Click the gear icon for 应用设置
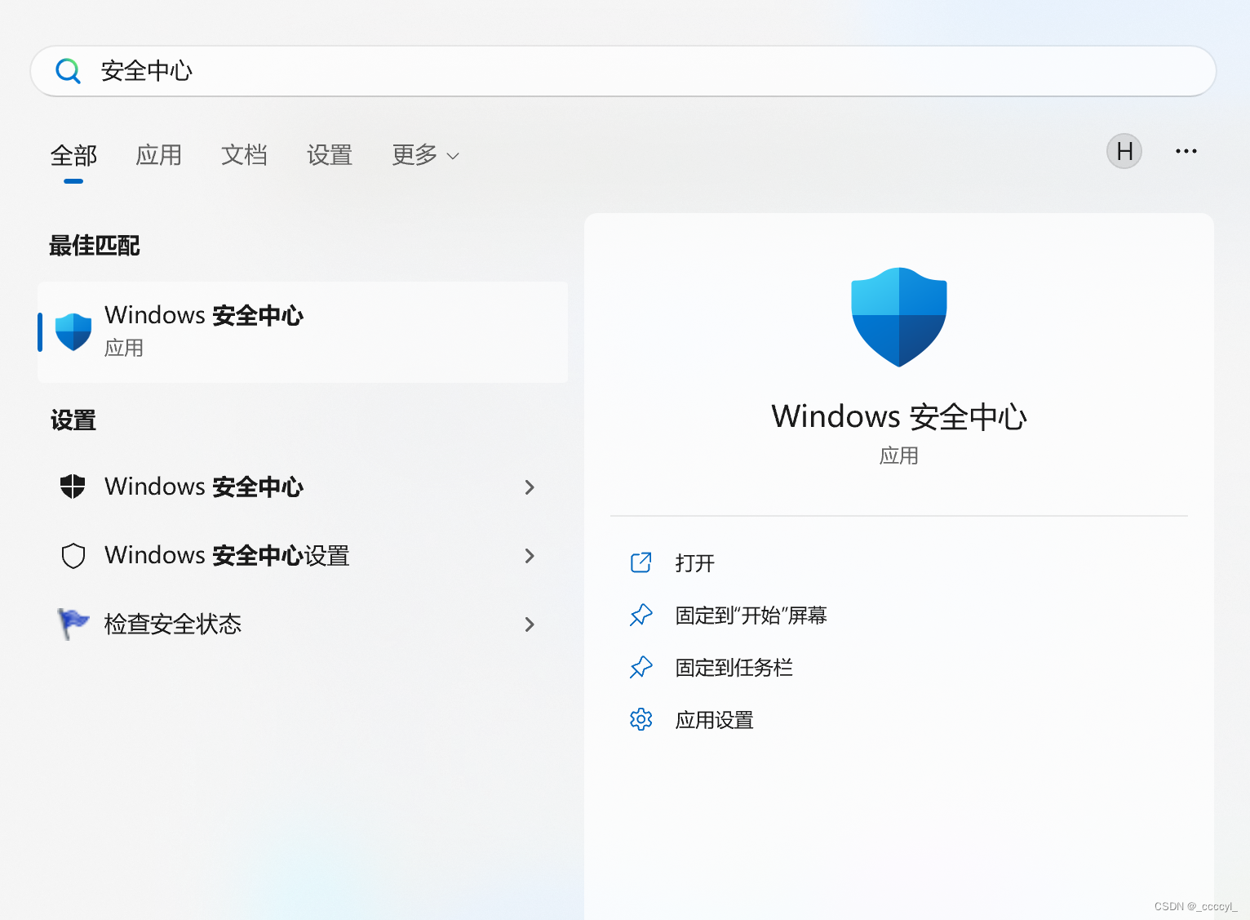The height and width of the screenshot is (920, 1250). [641, 719]
